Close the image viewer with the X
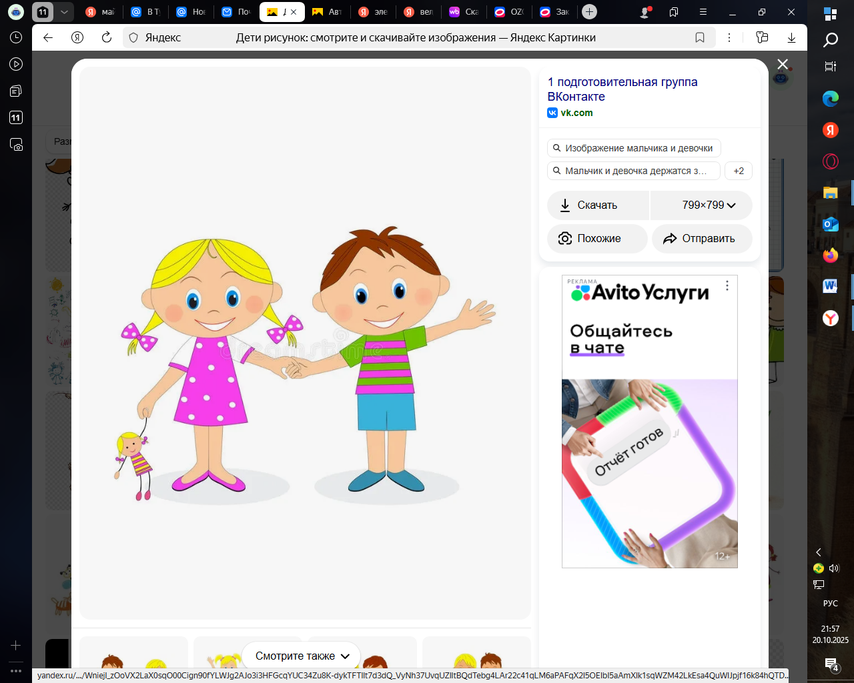854x683 pixels. [x=783, y=64]
